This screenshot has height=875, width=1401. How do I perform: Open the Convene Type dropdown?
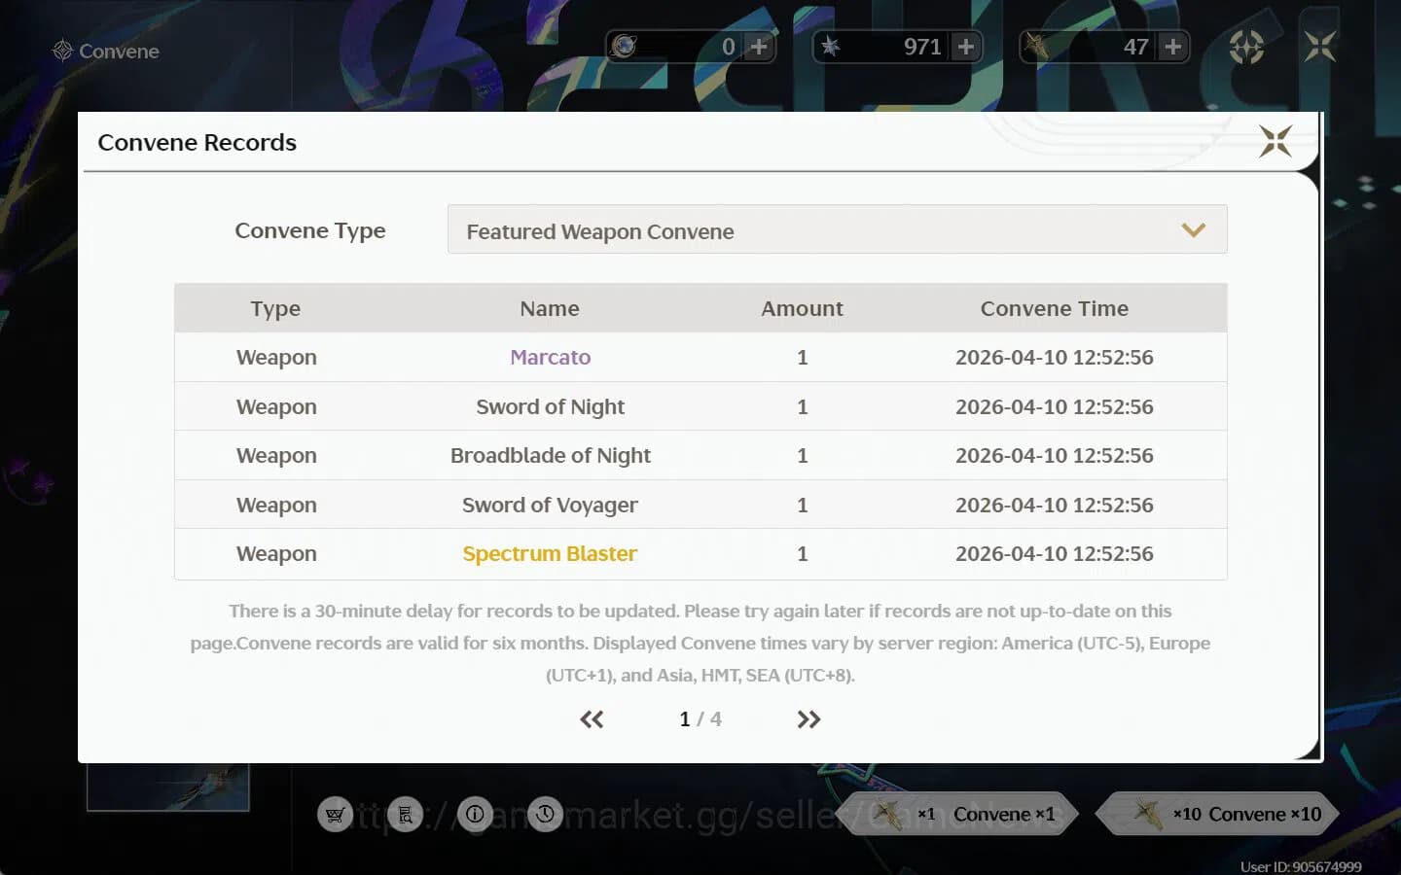tap(837, 230)
